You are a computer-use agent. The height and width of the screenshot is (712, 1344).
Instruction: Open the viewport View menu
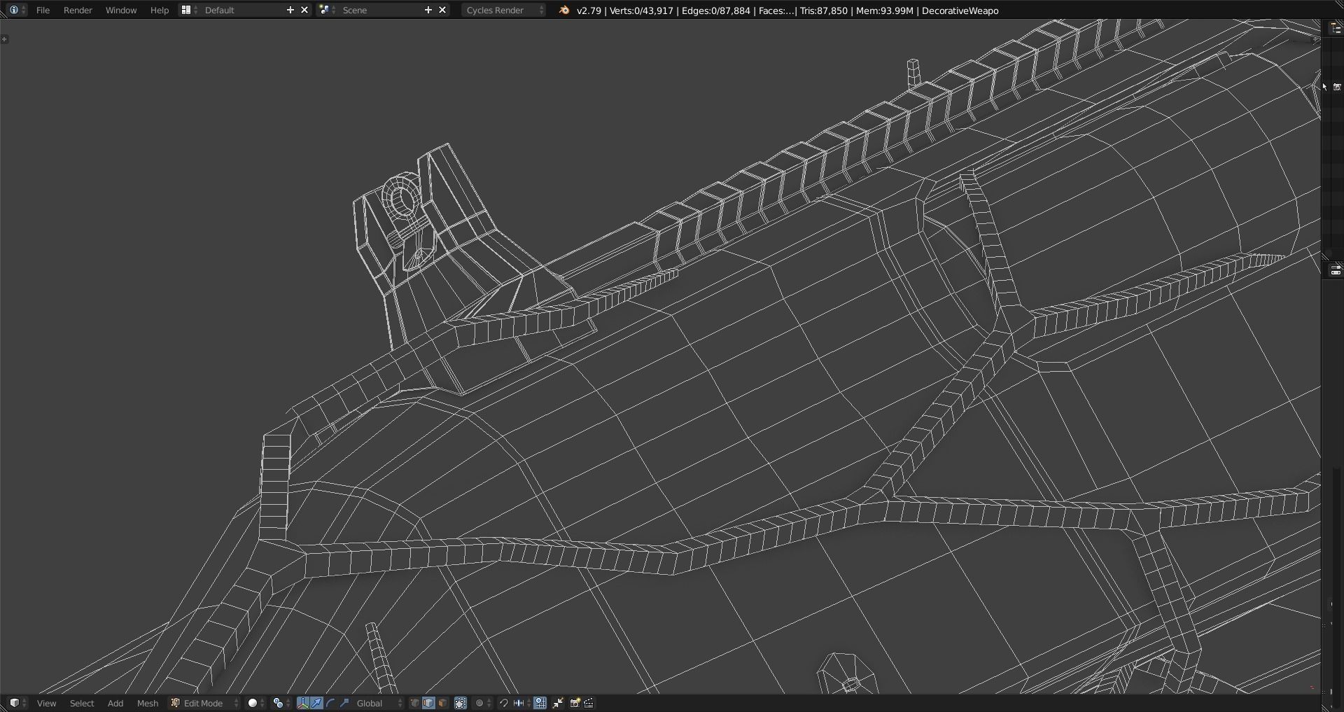(x=46, y=703)
